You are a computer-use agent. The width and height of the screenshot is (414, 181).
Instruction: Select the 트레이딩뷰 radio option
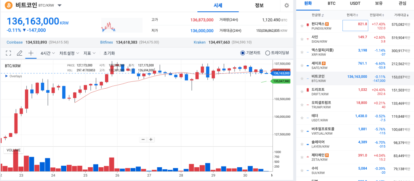[267, 53]
